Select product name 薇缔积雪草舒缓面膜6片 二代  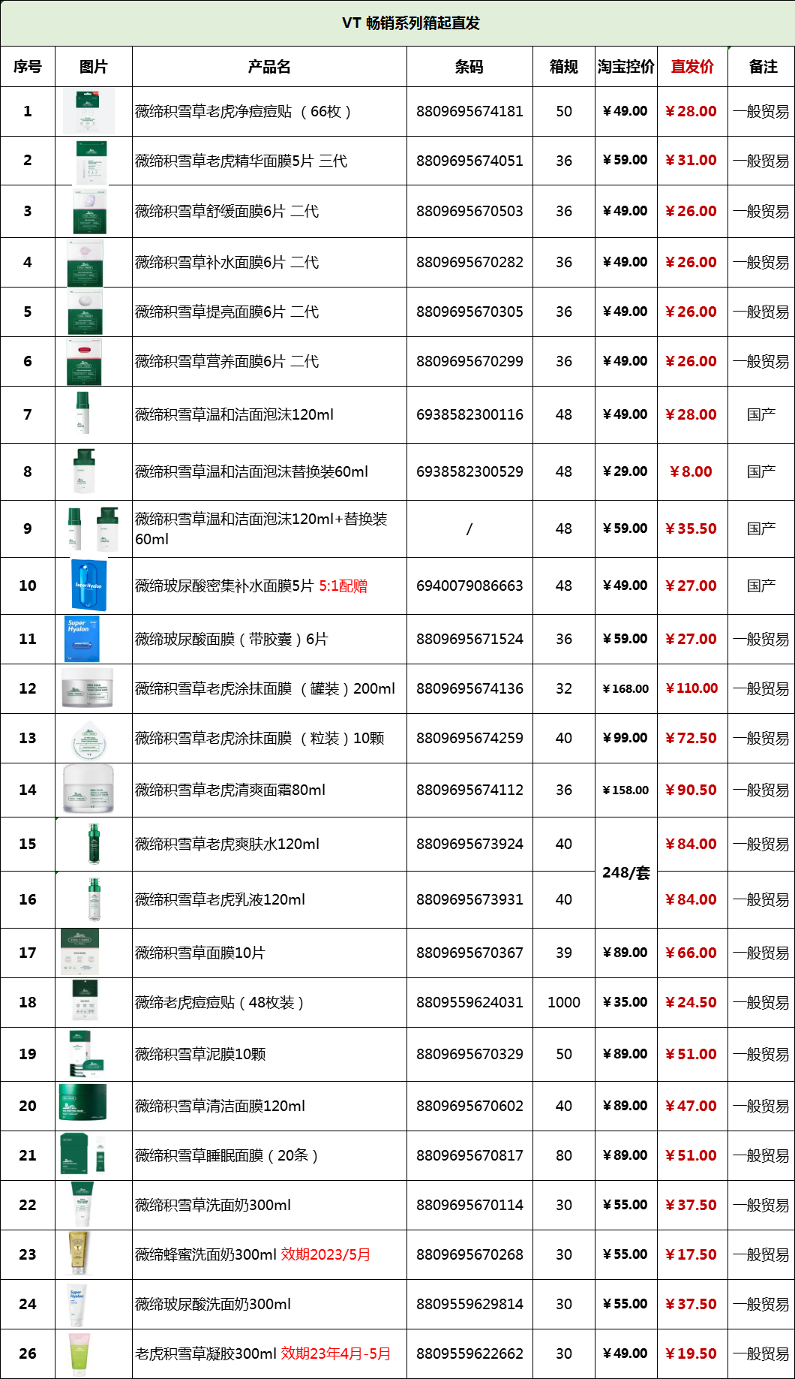tap(227, 212)
